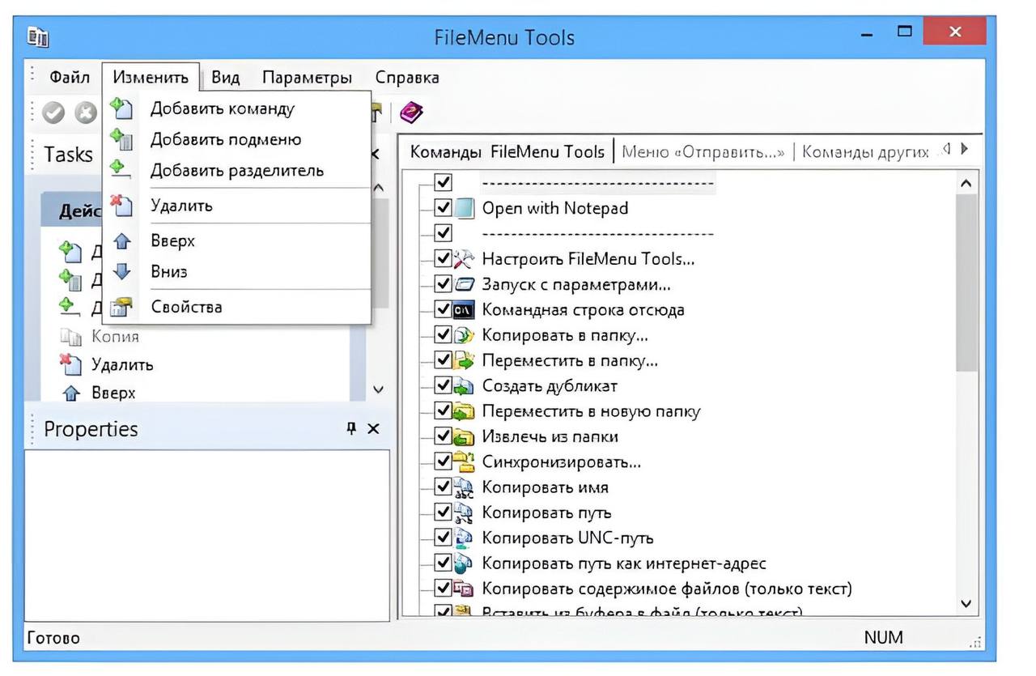Screen dimensions: 1036x676
Task: Click the icon of the Копировать путь row
Action: (464, 512)
